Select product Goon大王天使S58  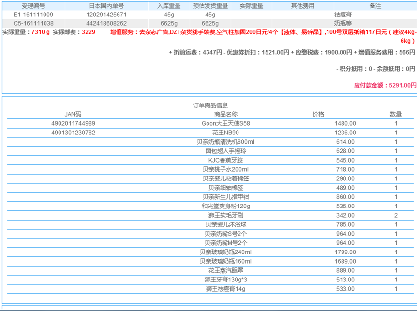point(226,124)
